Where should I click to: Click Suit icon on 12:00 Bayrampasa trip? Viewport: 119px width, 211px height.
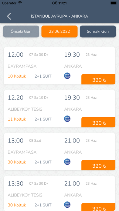point(67,75)
